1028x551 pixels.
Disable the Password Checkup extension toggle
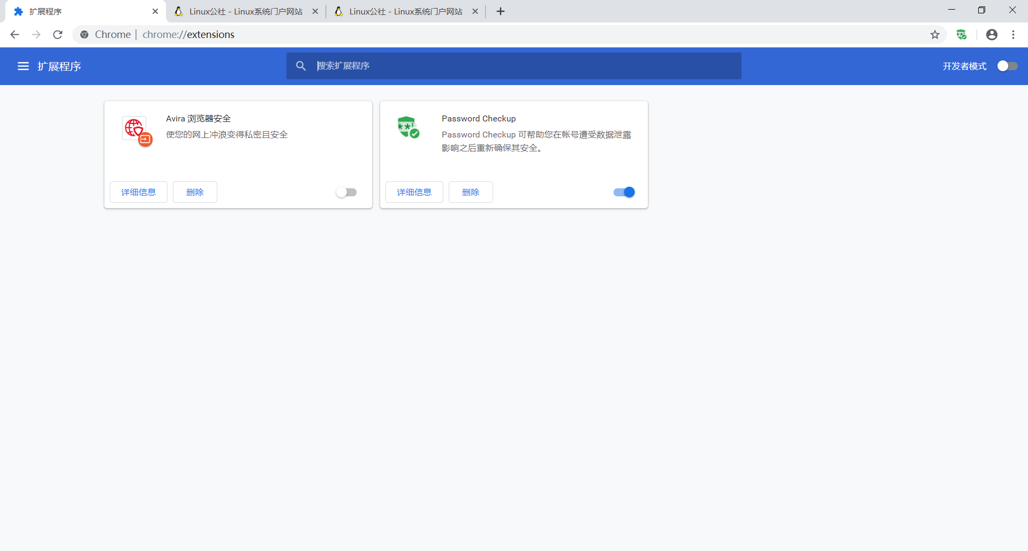point(624,192)
